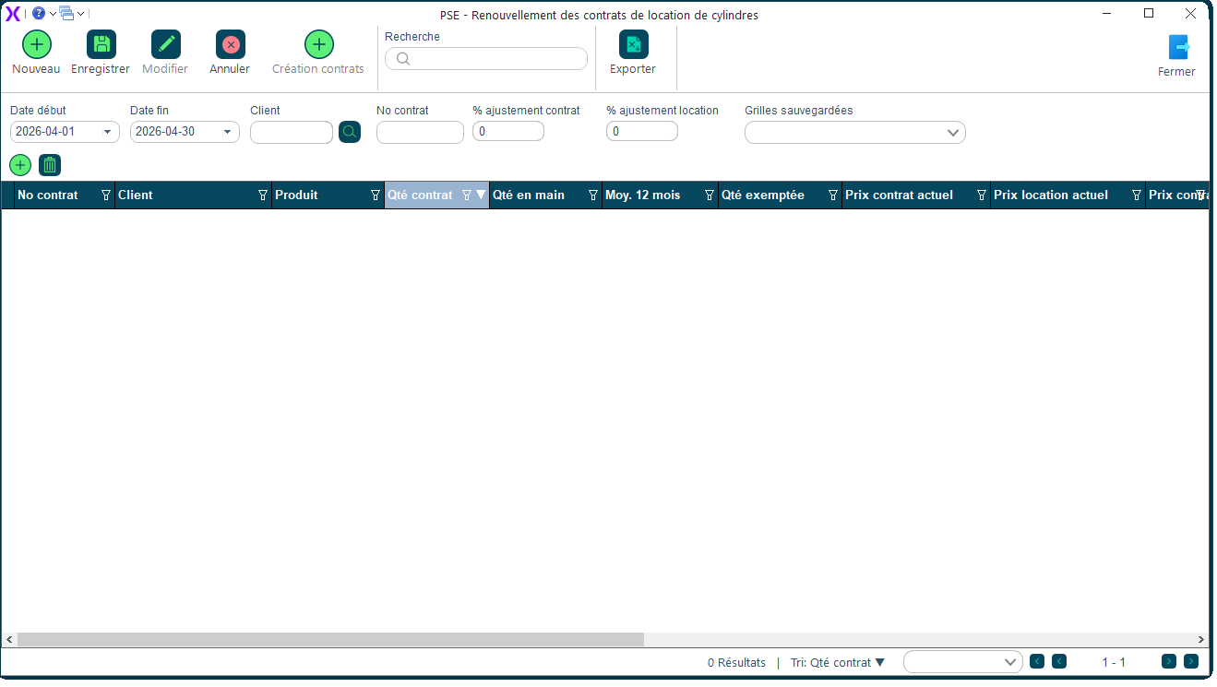The image size is (1217, 687).
Task: Click the horizontal scrollbar thumb
Action: pyautogui.click(x=330, y=639)
